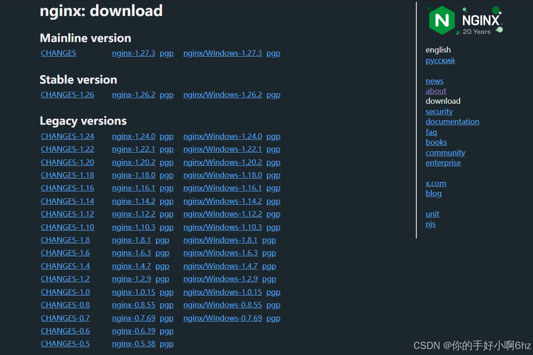
Task: Open the mainline CHANGES link
Action: pyautogui.click(x=59, y=53)
